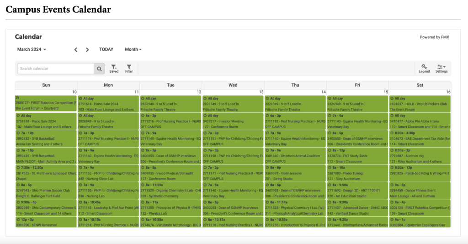Open the Settings sliders menu

point(441,69)
